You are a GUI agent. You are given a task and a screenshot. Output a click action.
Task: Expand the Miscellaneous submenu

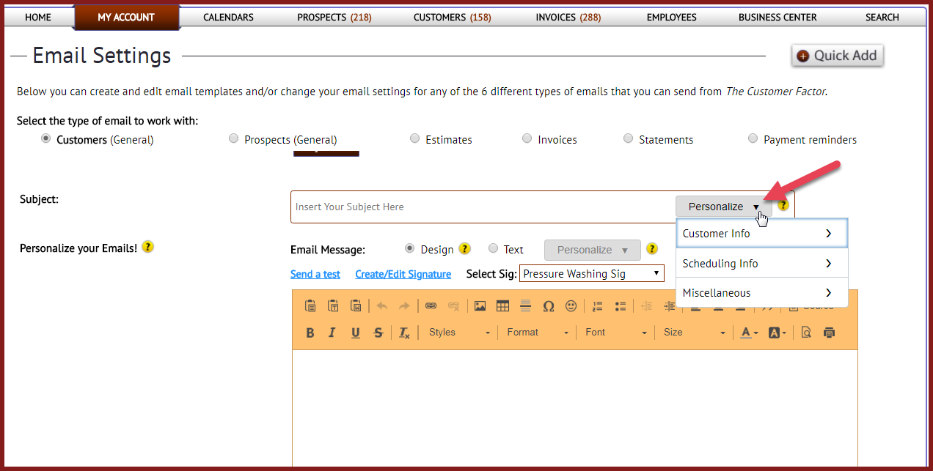pyautogui.click(x=762, y=292)
